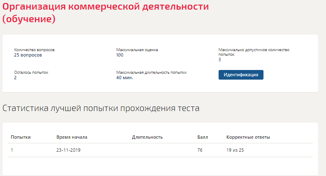This screenshot has height=176, width=326.
Task: Click the Балл column header
Action: (203, 137)
